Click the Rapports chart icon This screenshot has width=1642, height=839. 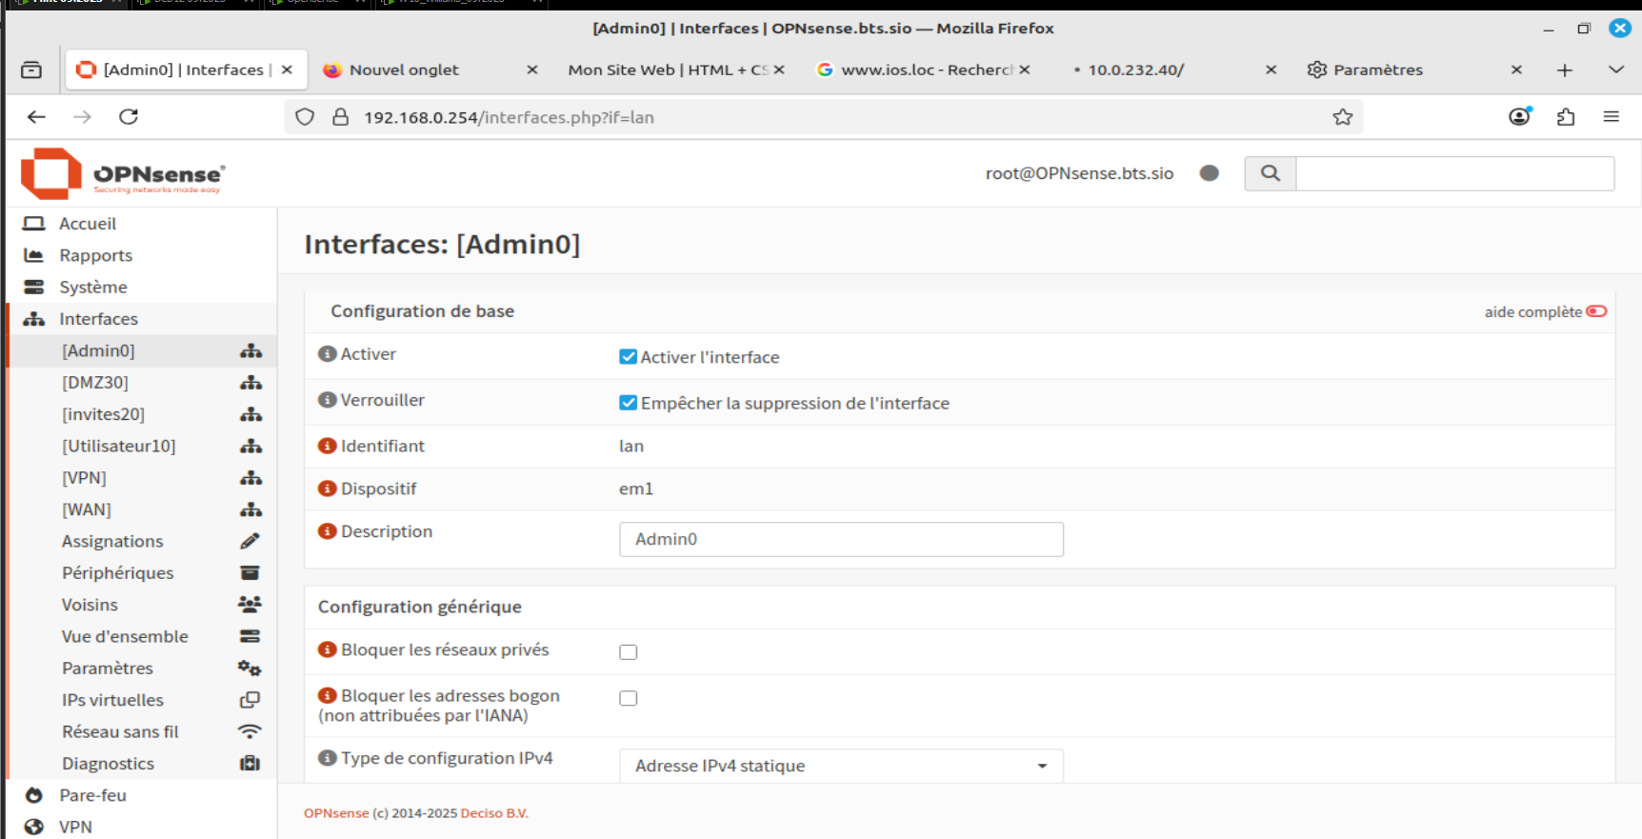point(34,255)
